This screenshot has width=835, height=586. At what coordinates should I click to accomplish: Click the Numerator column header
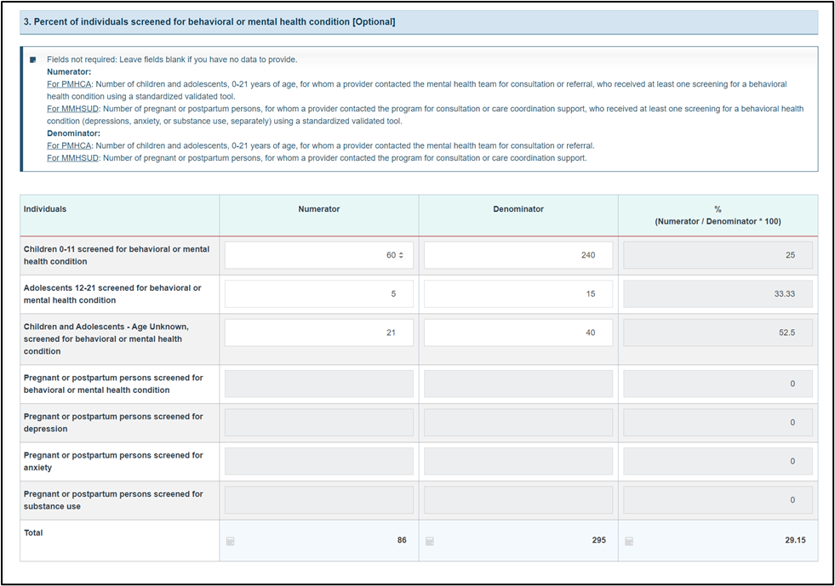[319, 209]
